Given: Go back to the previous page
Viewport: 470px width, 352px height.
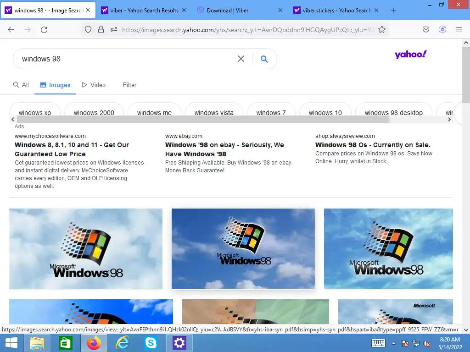Looking at the screenshot, I should click(11, 30).
